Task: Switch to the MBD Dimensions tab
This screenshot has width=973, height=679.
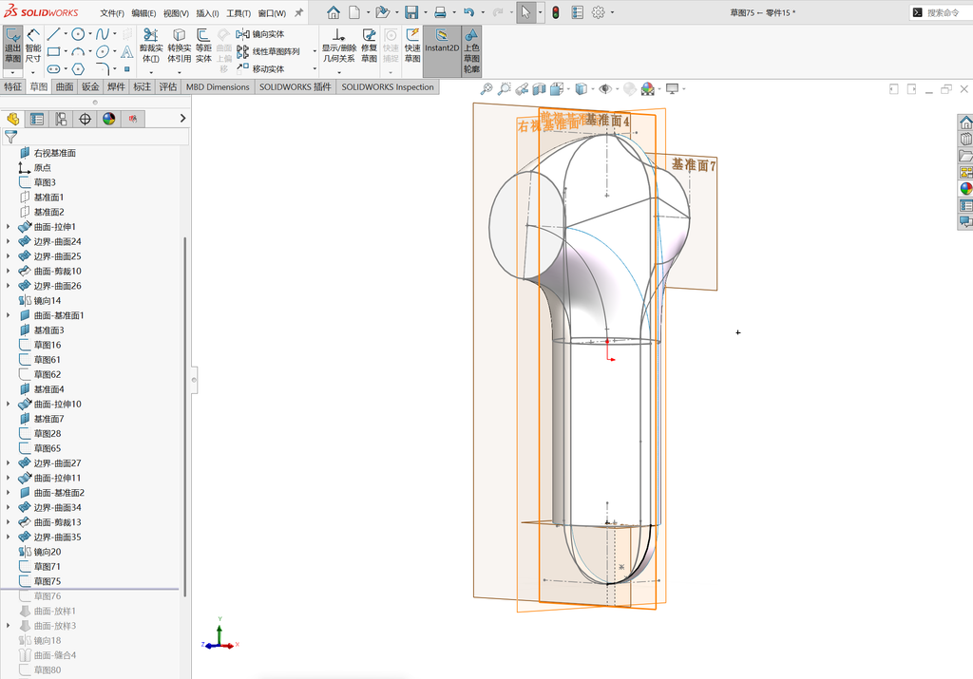Action: point(218,86)
